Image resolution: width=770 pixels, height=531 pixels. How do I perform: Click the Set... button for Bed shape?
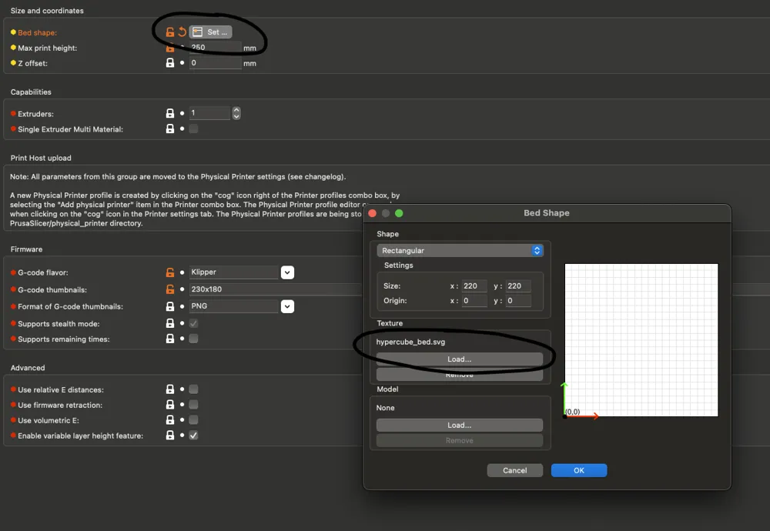[x=211, y=32]
